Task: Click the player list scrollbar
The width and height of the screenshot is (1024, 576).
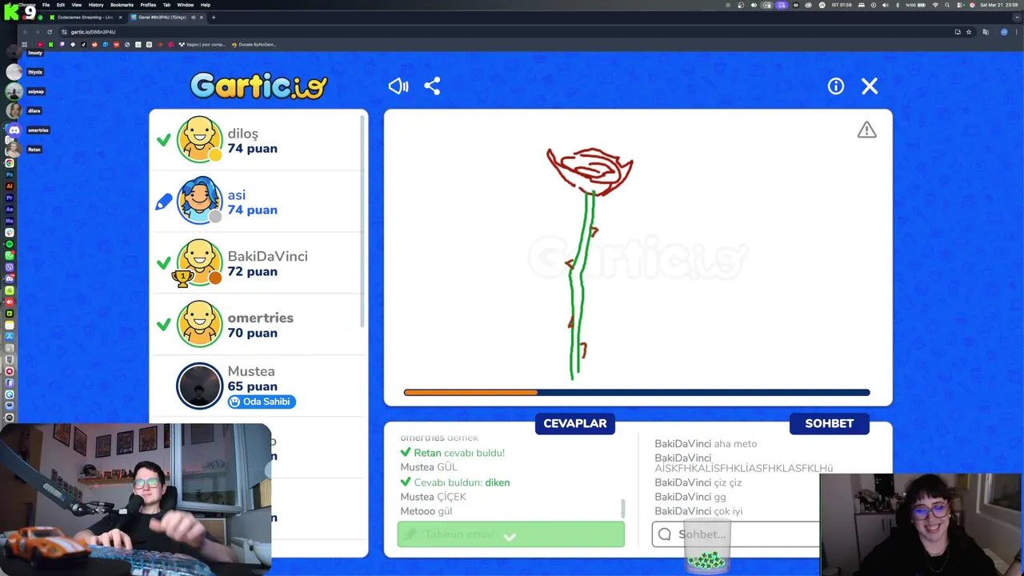Action: (364, 220)
